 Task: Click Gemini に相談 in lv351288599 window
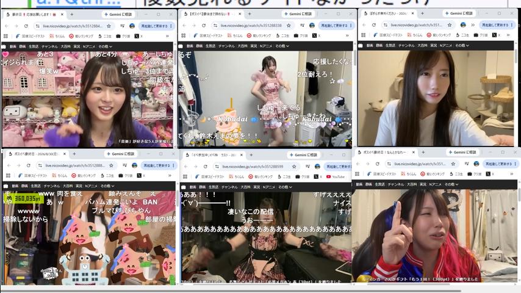coord(303,155)
